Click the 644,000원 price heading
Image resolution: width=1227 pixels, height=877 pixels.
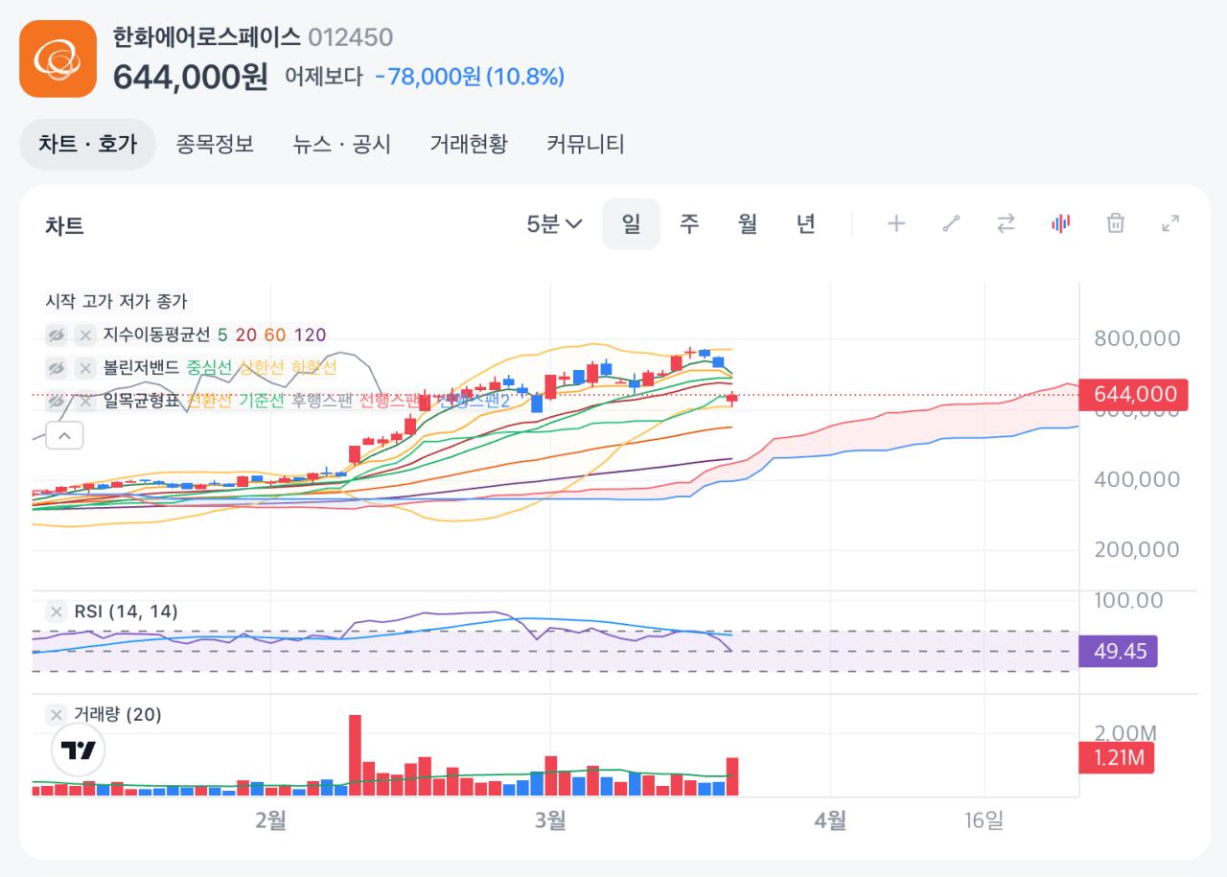(191, 77)
